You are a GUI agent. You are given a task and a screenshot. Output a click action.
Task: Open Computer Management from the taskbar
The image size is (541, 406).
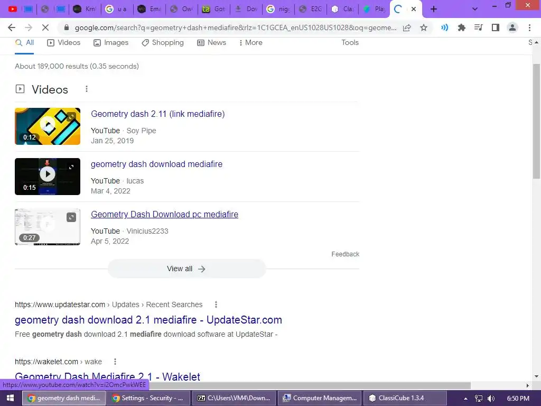point(319,398)
